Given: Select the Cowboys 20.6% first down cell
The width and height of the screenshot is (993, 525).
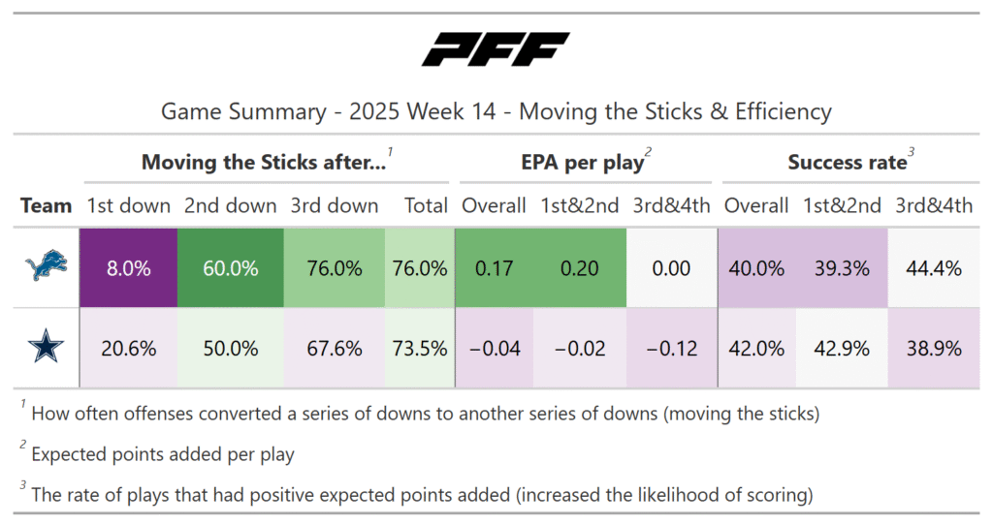Looking at the screenshot, I should click(129, 349).
